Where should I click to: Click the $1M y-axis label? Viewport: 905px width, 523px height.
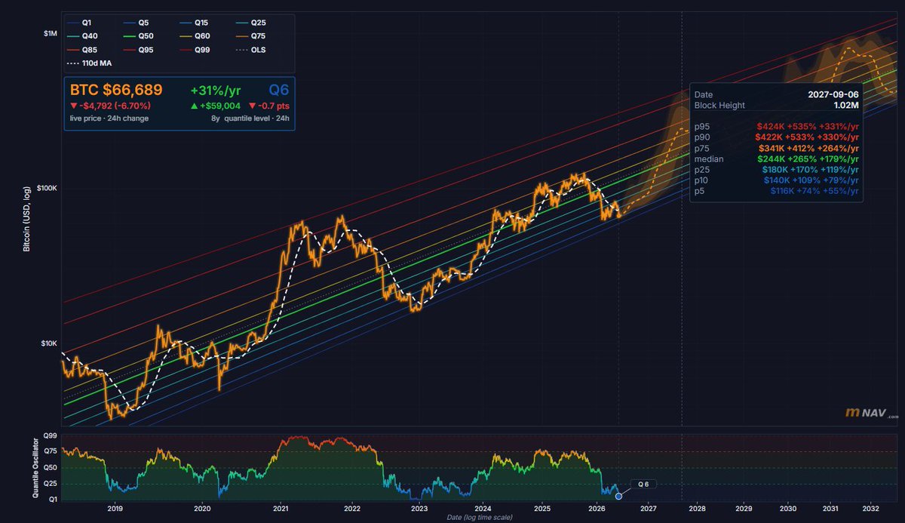tap(50, 34)
